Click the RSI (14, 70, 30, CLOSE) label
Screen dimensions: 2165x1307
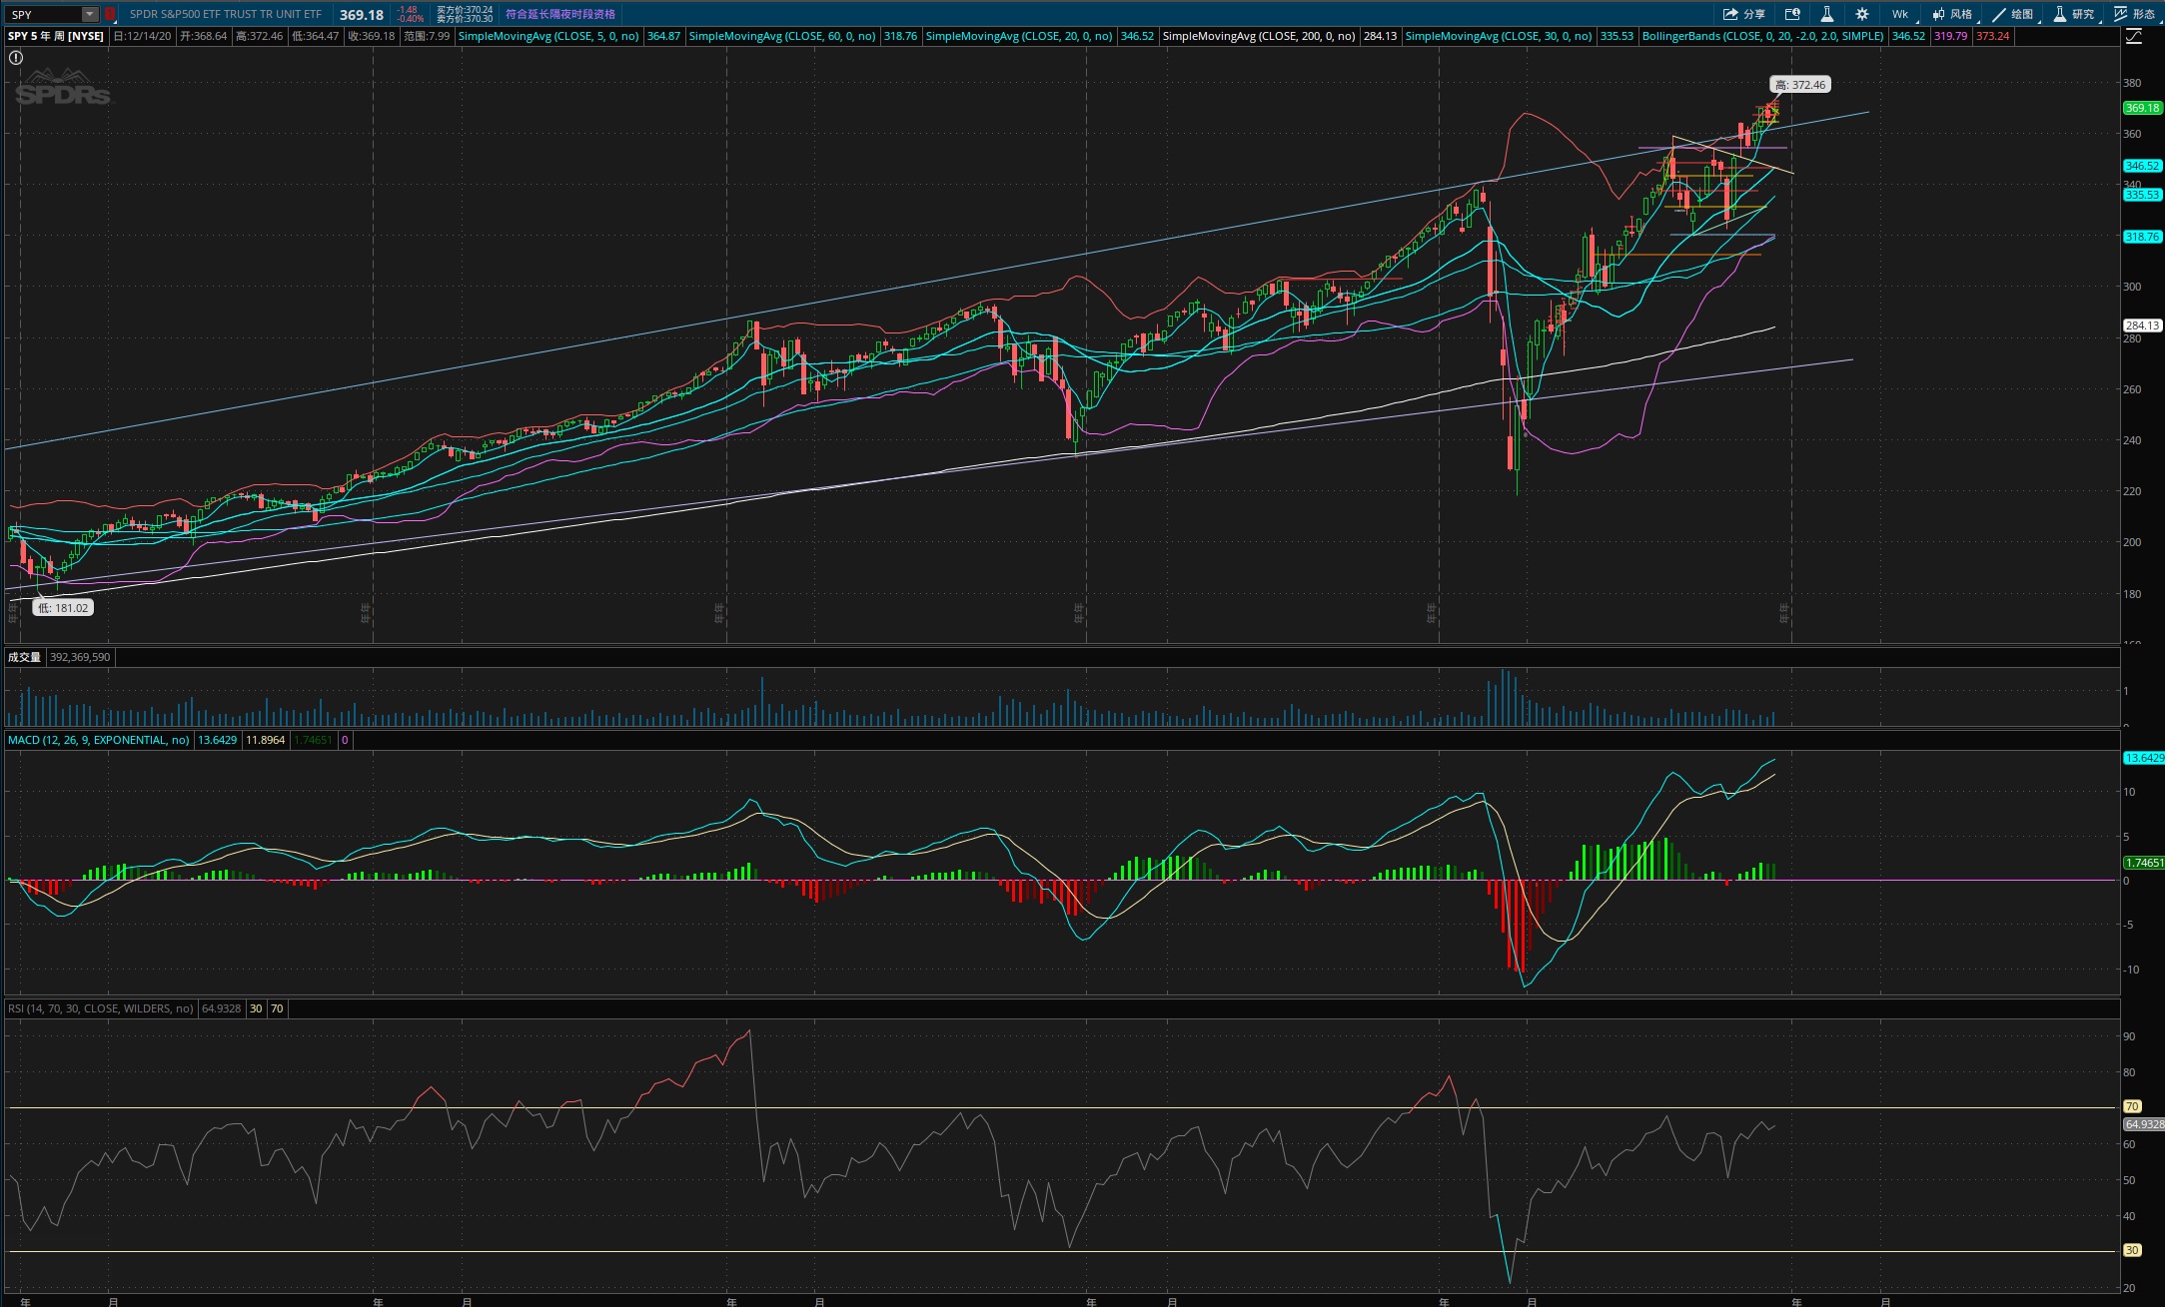click(x=101, y=1008)
